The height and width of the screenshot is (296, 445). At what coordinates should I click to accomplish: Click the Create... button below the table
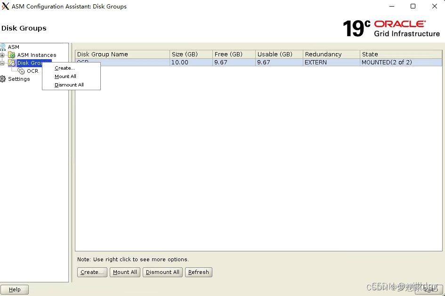coord(92,272)
